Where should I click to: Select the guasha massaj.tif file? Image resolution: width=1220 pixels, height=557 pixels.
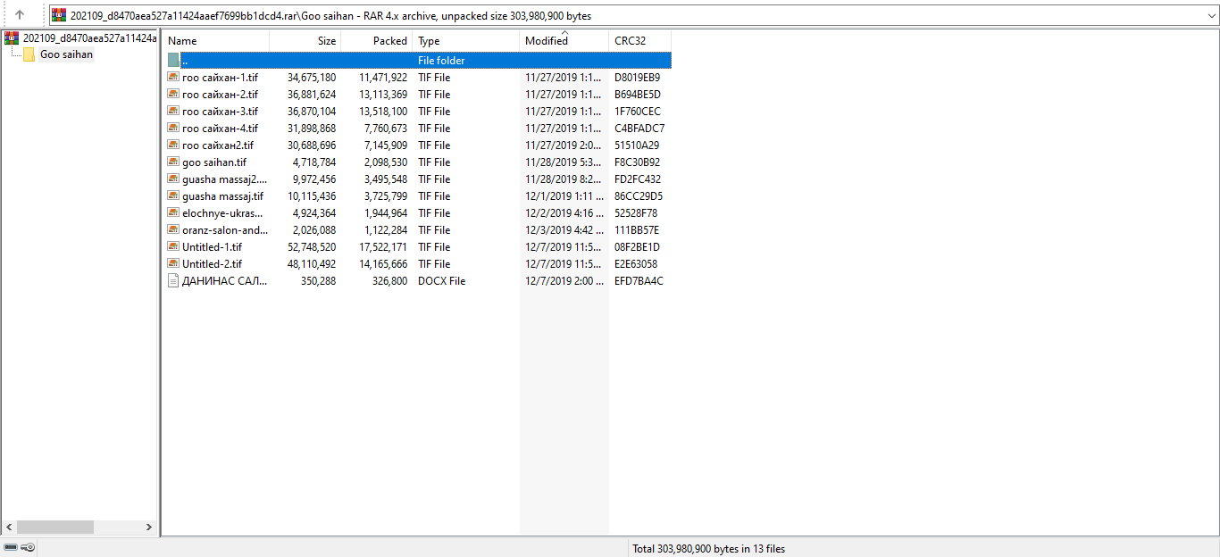tap(222, 196)
